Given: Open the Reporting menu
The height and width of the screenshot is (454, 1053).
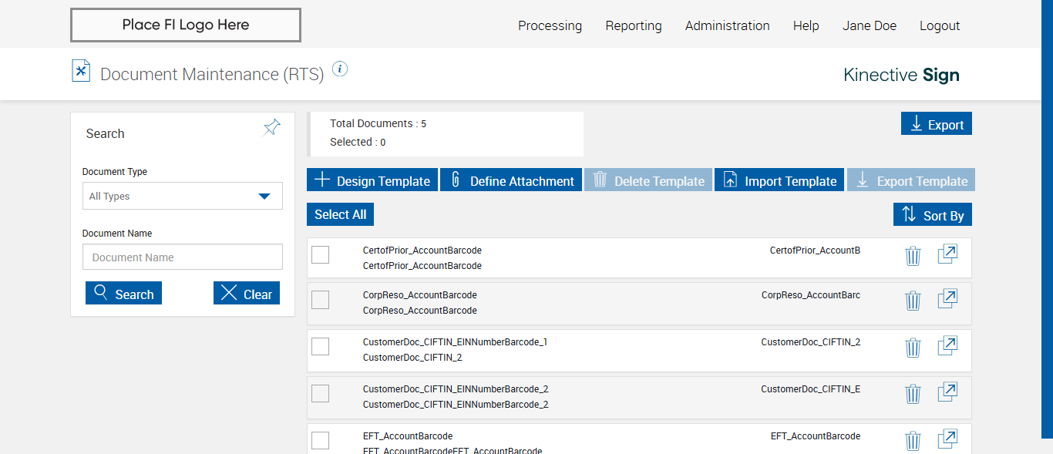Looking at the screenshot, I should (x=634, y=25).
